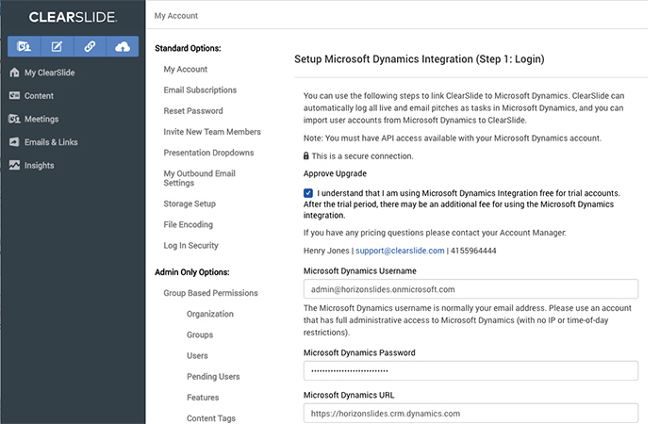The height and width of the screenshot is (424, 660).
Task: Go to Storage Setup
Action: click(x=190, y=204)
